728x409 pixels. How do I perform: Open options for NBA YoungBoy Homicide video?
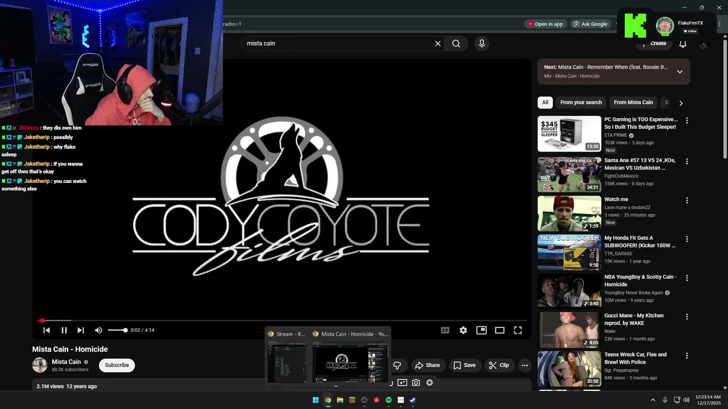[687, 278]
